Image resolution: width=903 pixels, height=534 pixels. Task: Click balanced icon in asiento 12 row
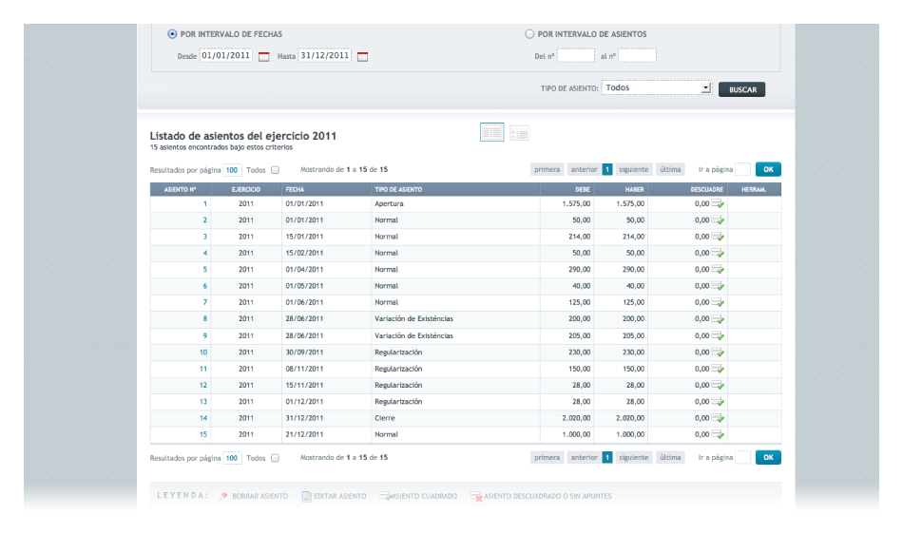pyautogui.click(x=718, y=385)
